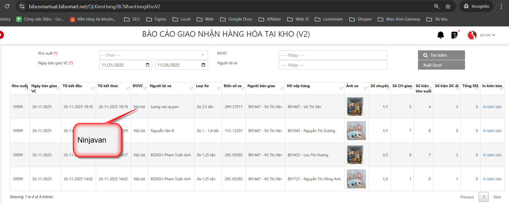Open date picker on 11/26/2025 field
This screenshot has height=205, width=509.
pos(204,65)
